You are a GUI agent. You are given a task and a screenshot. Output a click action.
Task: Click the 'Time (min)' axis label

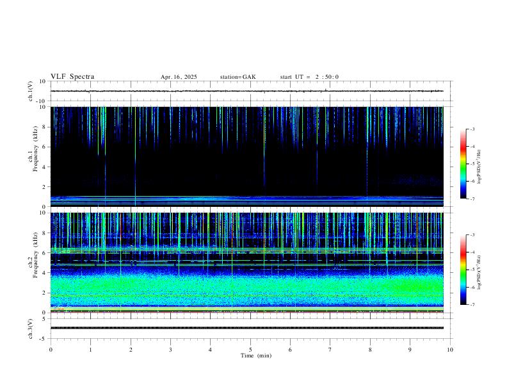point(256,355)
